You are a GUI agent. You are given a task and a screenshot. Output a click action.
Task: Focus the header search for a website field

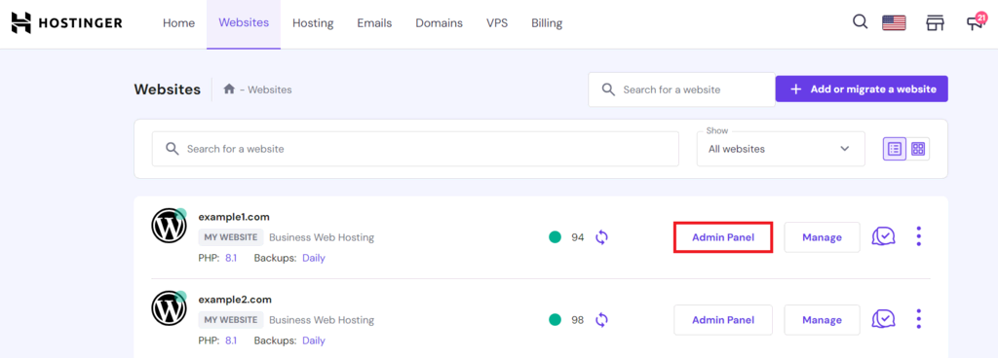tap(681, 89)
